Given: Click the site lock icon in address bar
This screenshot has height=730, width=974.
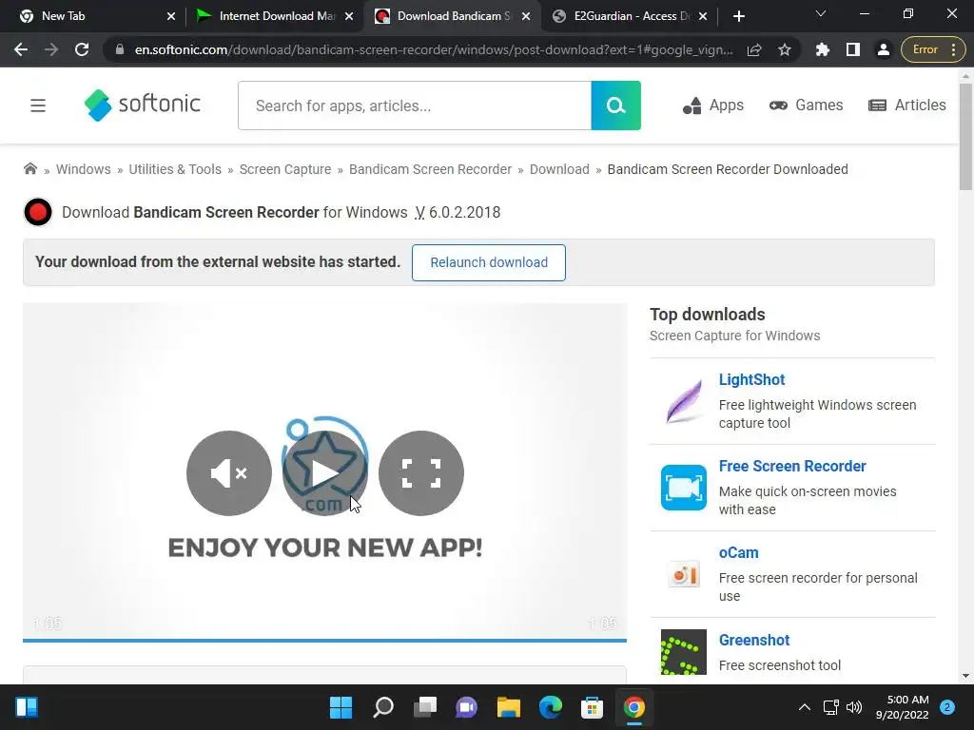Looking at the screenshot, I should (120, 49).
